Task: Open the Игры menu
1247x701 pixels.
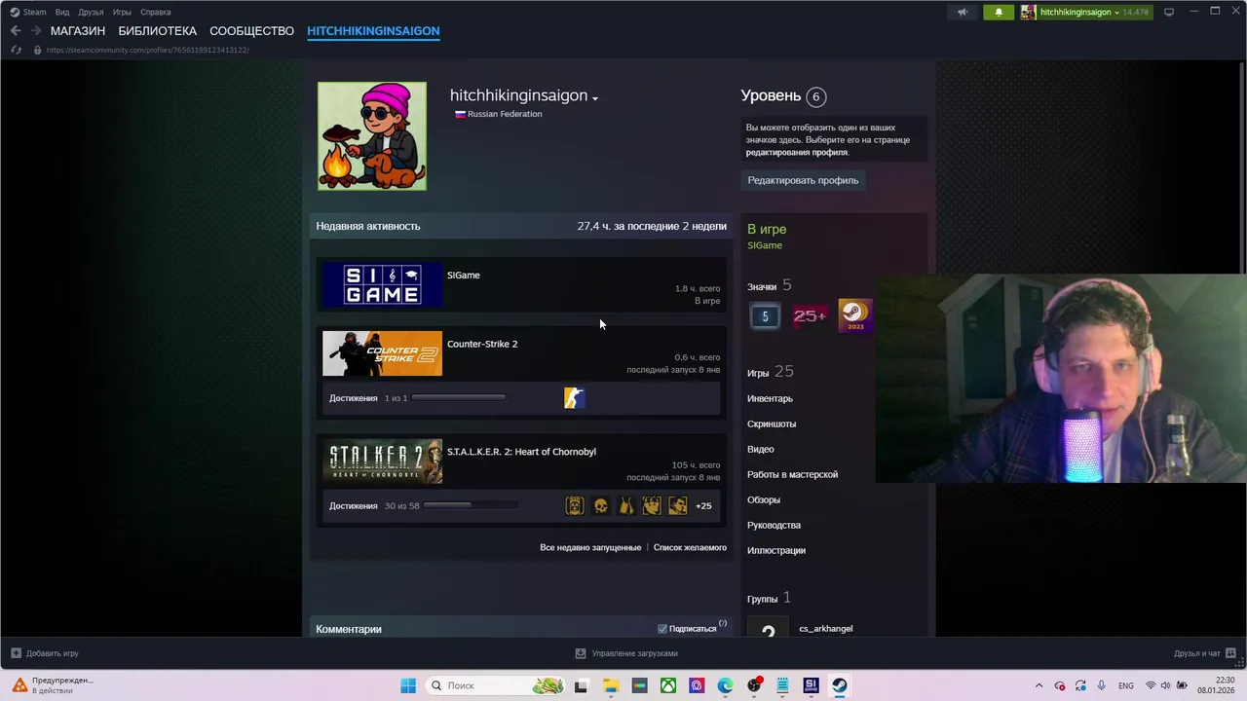Action: [x=122, y=12]
